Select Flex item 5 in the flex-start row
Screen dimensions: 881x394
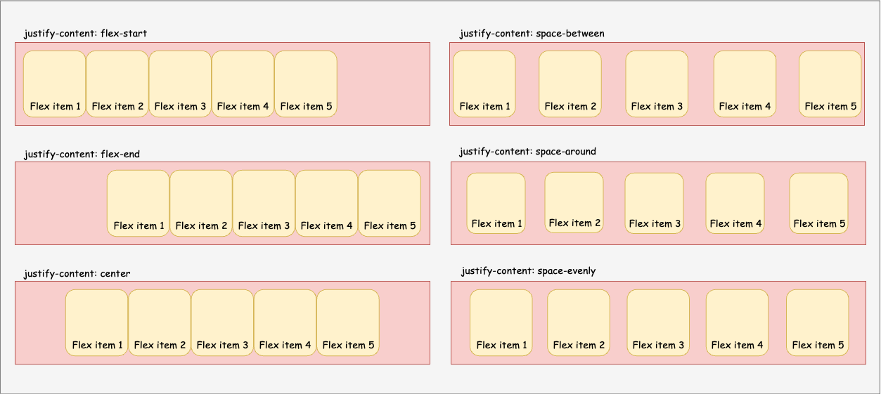[x=306, y=84]
